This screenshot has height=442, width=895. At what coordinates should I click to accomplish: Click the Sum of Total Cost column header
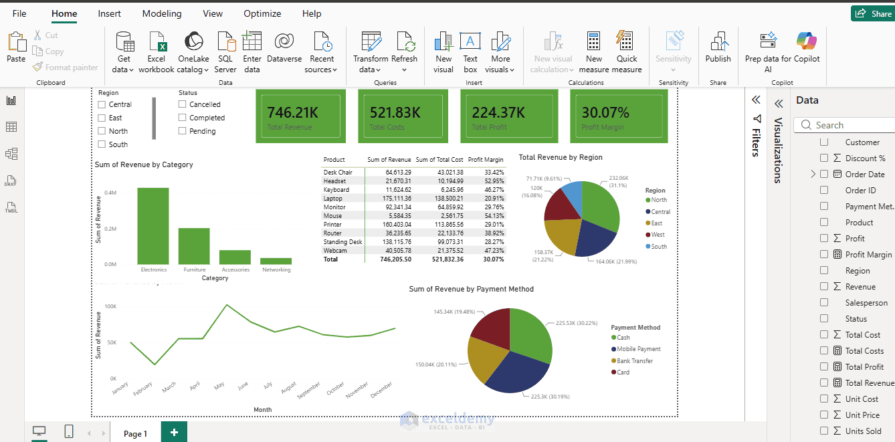(439, 160)
